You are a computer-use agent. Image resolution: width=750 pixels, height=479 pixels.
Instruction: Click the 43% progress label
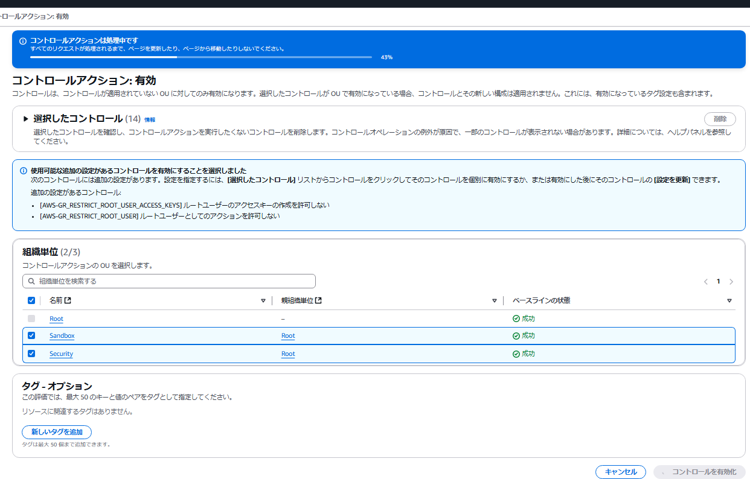(x=386, y=57)
